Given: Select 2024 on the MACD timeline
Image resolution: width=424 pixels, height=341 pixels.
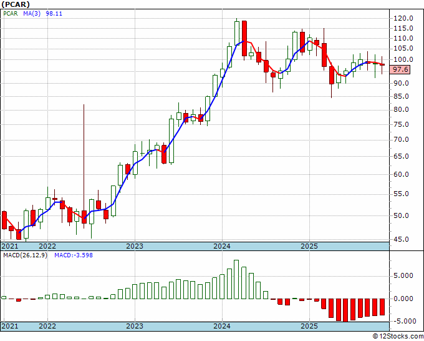Looking at the screenshot, I should coord(222,326).
